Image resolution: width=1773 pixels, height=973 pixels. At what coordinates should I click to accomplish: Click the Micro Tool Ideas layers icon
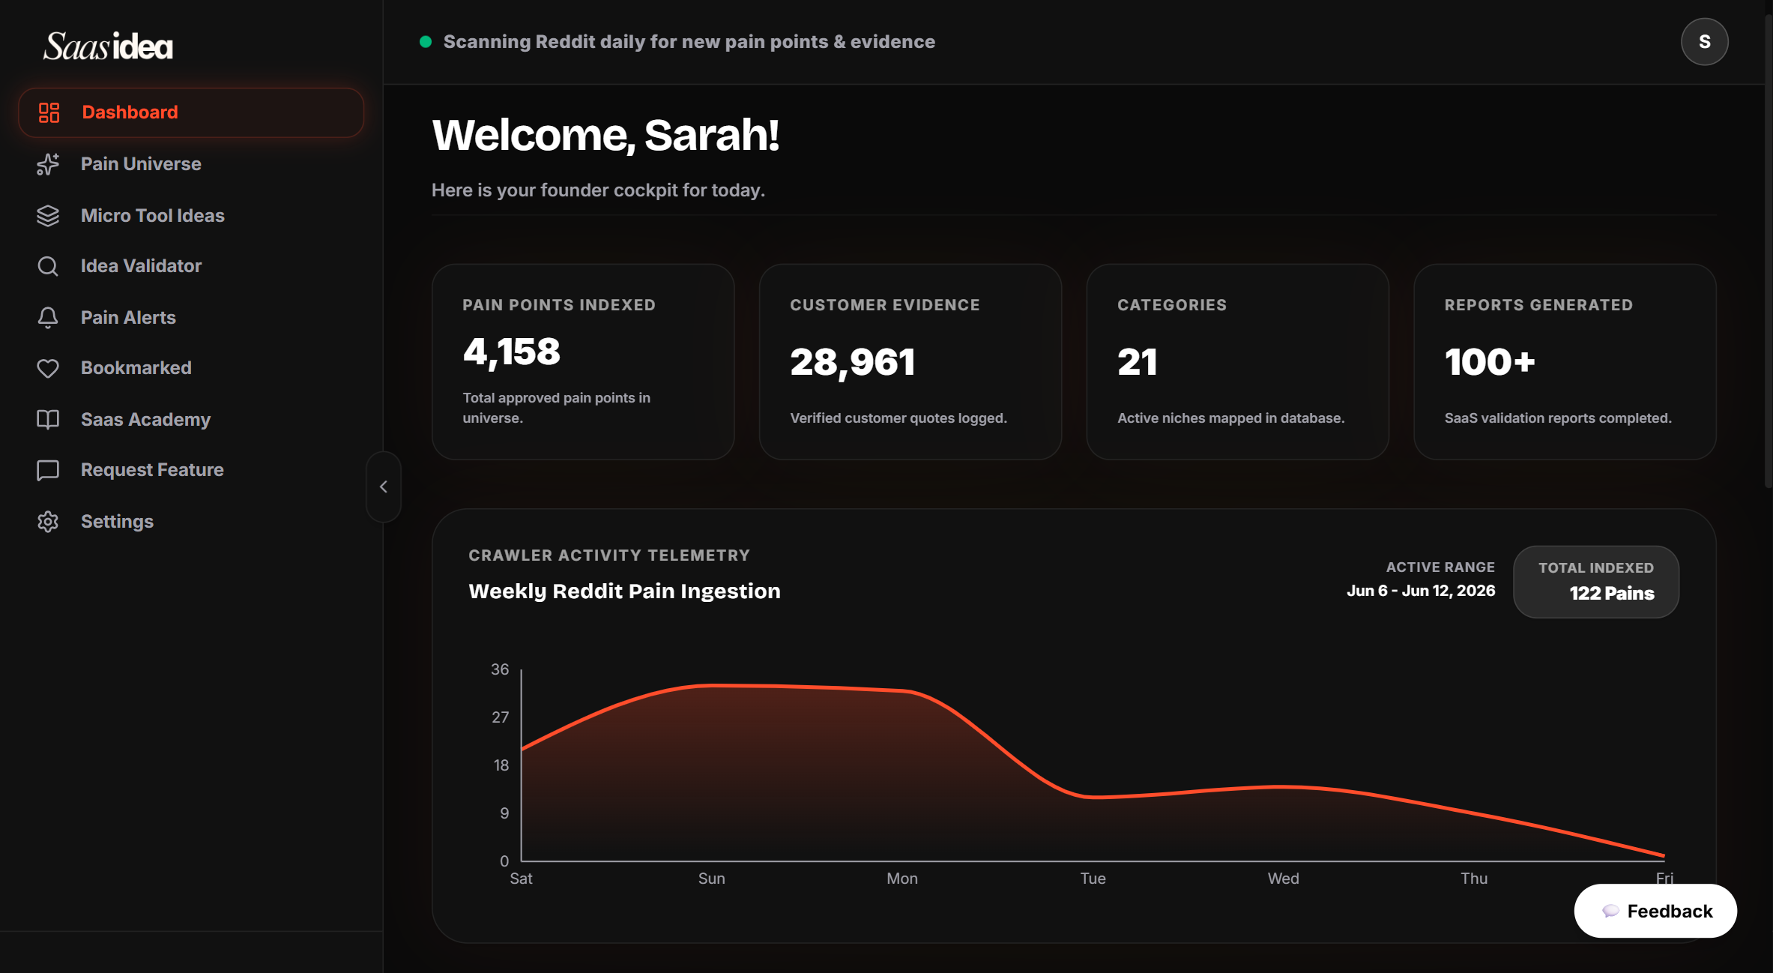(x=48, y=216)
